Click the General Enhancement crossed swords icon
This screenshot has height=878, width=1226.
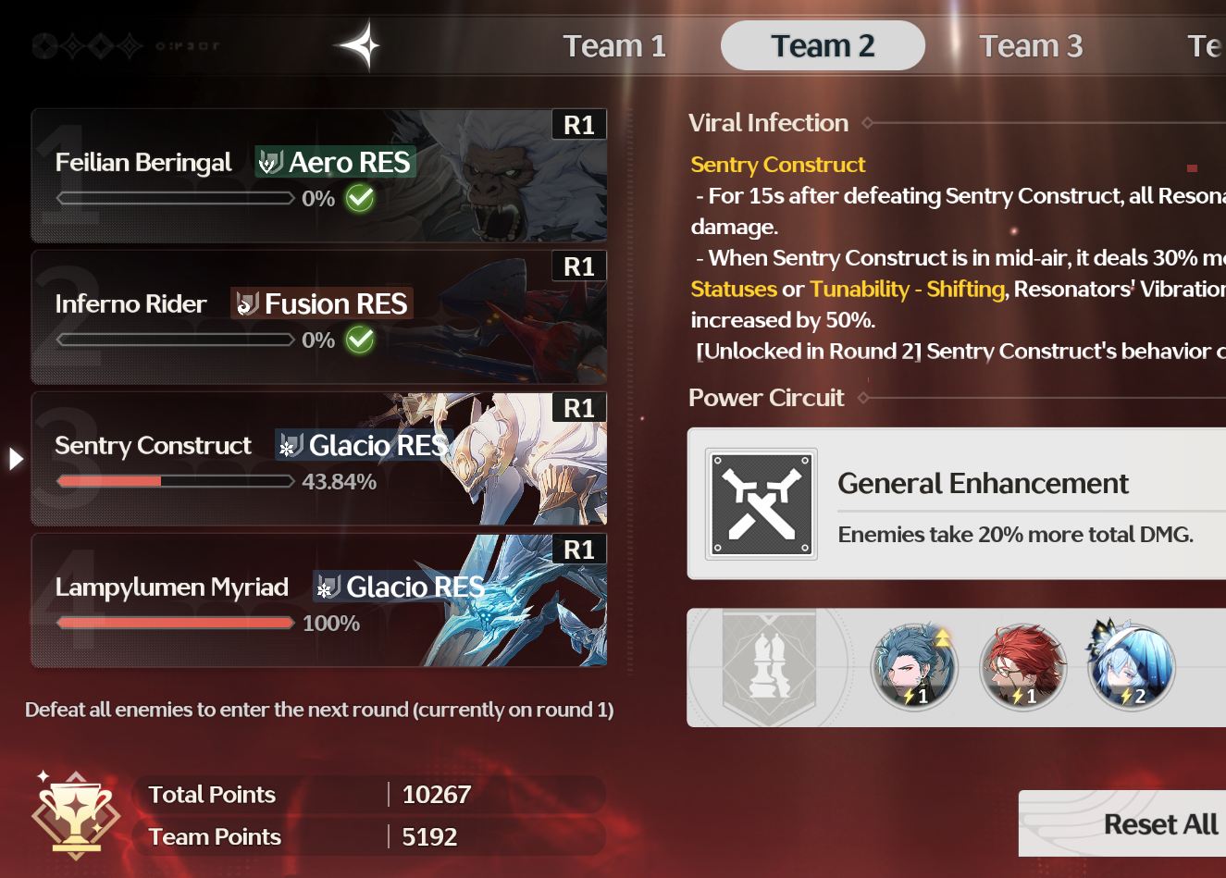762,504
